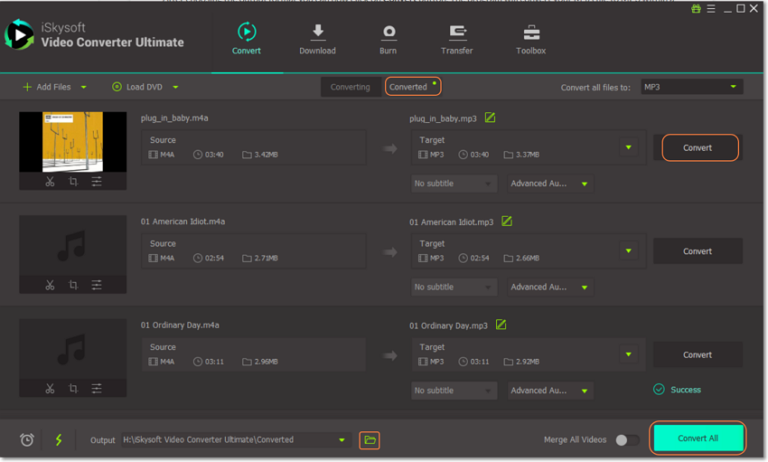The width and height of the screenshot is (768, 462).
Task: Expand the Convert all files to MP3 dropdown
Action: (691, 87)
